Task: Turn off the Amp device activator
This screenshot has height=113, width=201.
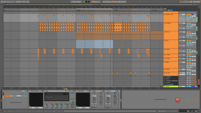Action: pos(45,91)
